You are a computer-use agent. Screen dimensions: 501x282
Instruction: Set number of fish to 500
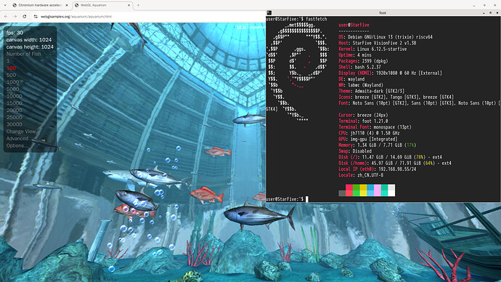point(11,75)
